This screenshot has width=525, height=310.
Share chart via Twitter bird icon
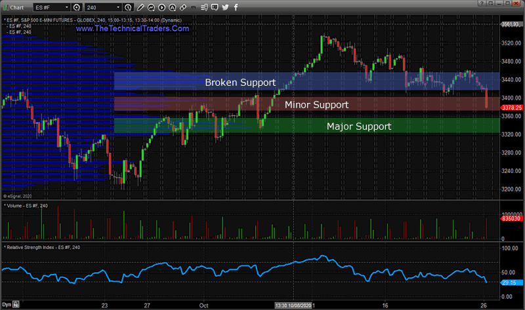225,7
